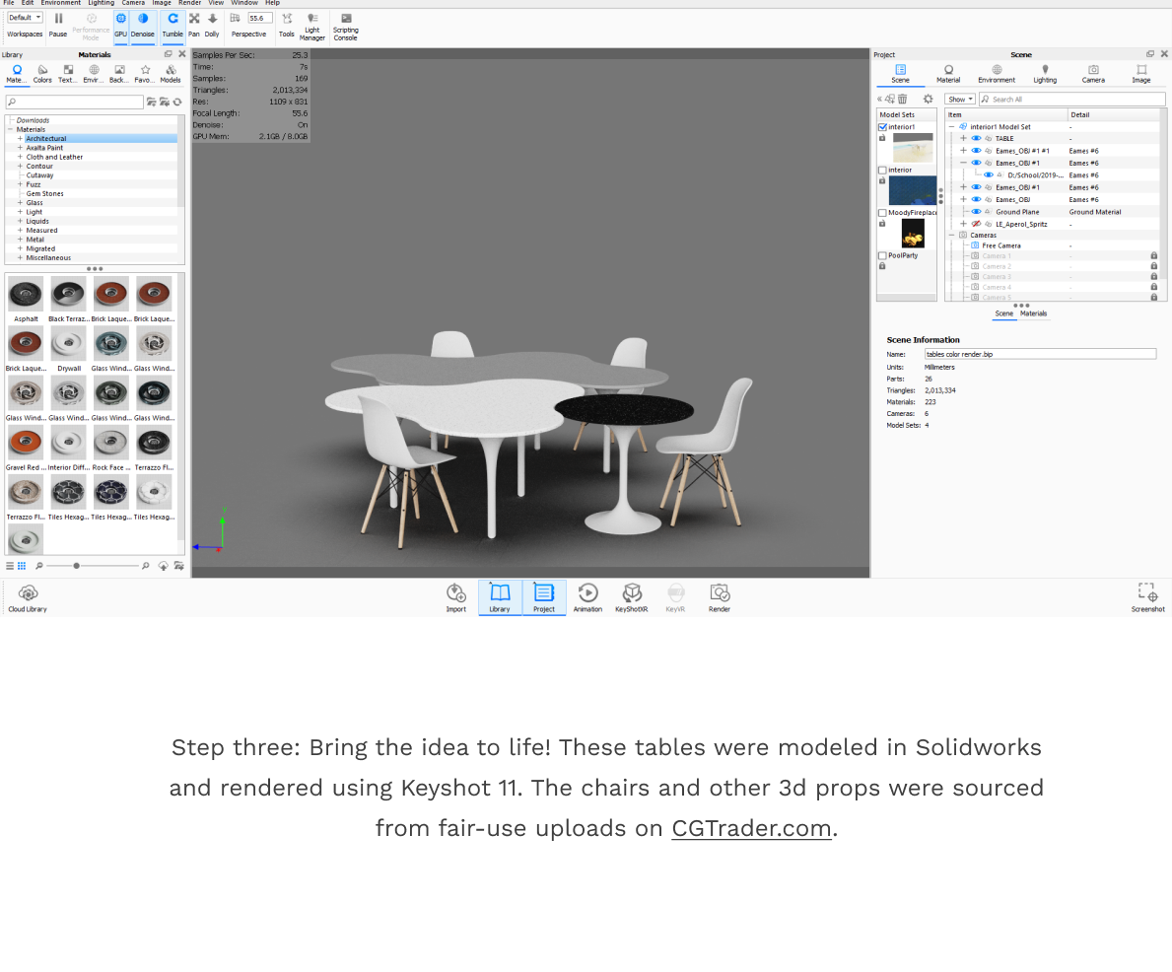This screenshot has height=972, width=1172.
Task: Check the MoodyFireplace model set
Action: tap(883, 213)
